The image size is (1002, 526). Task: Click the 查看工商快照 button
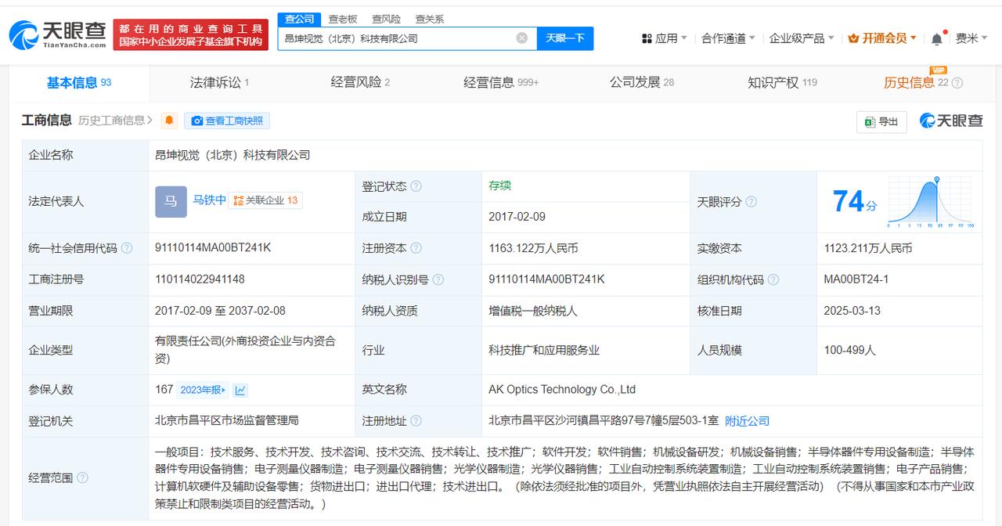coord(227,121)
